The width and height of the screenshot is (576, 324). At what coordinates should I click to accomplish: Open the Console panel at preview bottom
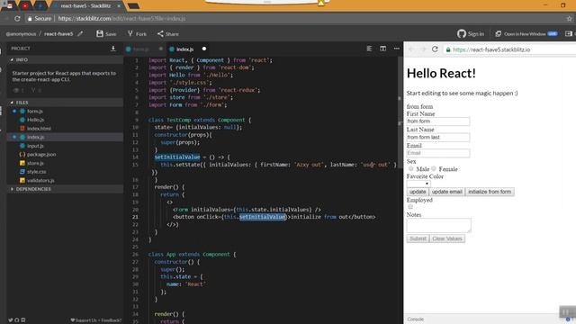click(x=416, y=319)
